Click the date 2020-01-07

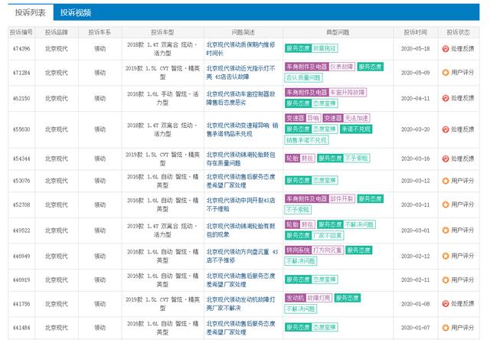415,328
